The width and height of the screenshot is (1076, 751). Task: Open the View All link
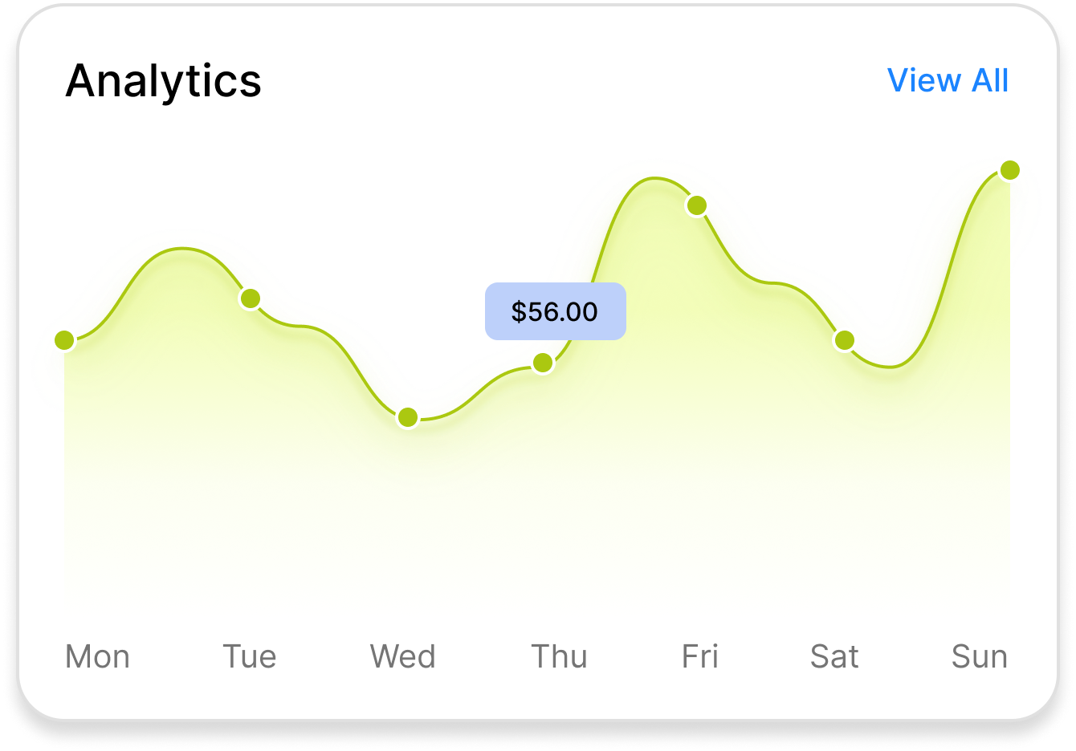click(948, 81)
